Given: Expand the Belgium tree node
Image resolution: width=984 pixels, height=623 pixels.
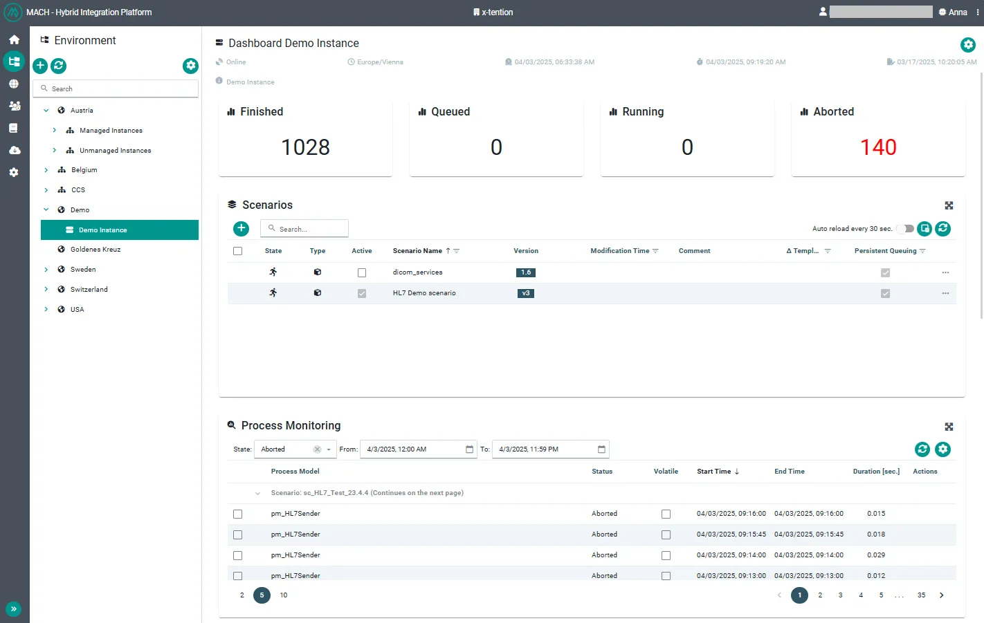Looking at the screenshot, I should [46, 170].
